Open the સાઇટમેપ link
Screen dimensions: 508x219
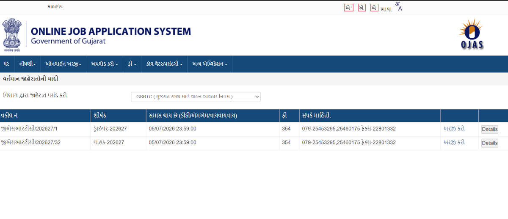(55, 7)
